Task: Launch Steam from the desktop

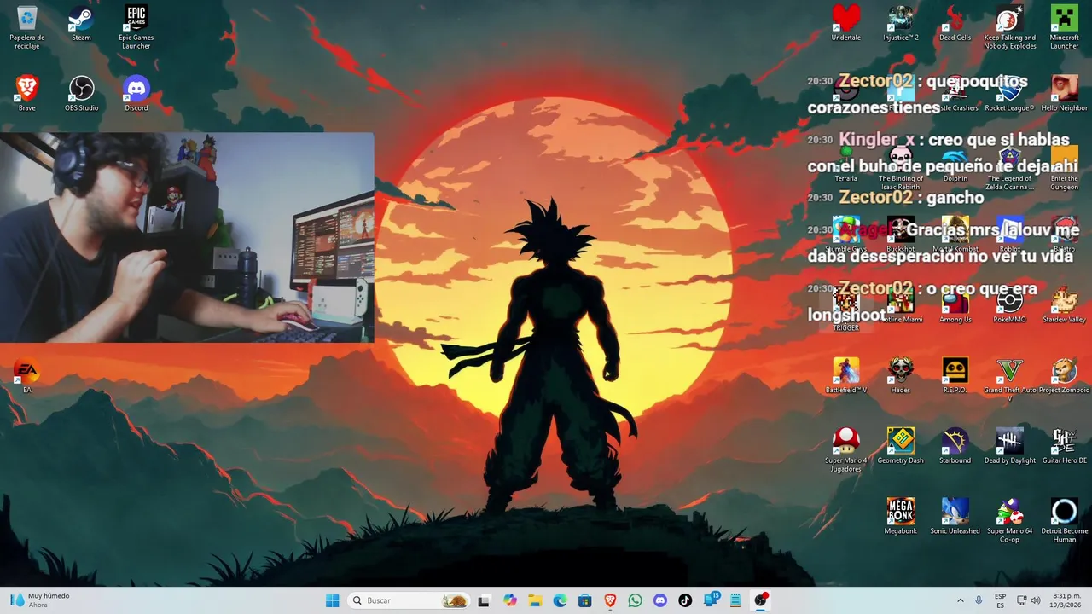Action: [x=81, y=23]
